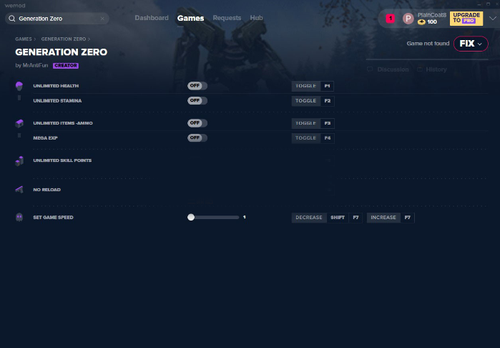Click the No Reload label
Screen dimensions: 500x348
(x=47, y=190)
